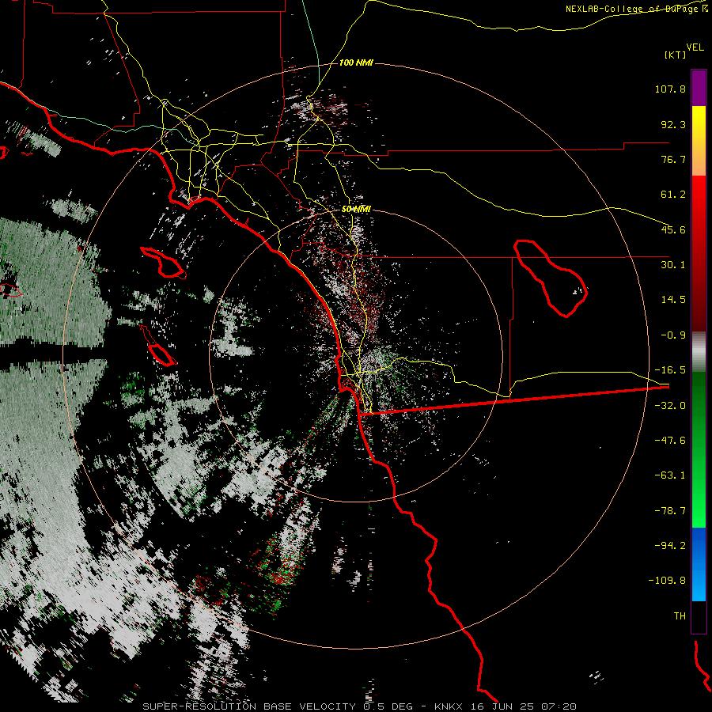The height and width of the screenshot is (712, 712).
Task: Click the -0.9 velocity scale value
Action: (x=673, y=335)
